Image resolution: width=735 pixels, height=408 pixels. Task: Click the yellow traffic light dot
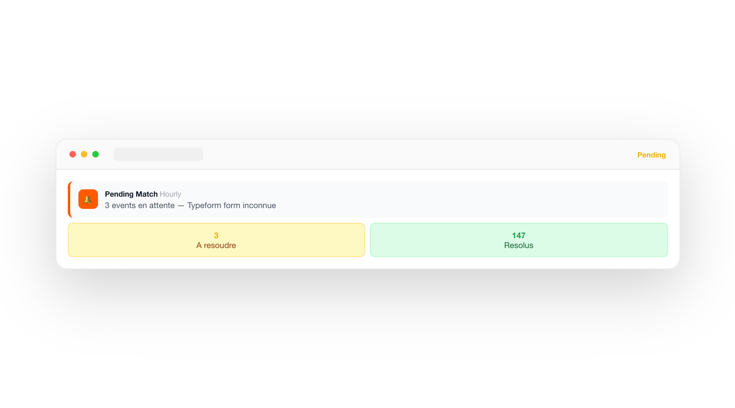(x=84, y=154)
